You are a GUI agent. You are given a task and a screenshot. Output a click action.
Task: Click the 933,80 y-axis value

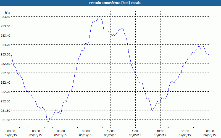(x=5, y=17)
